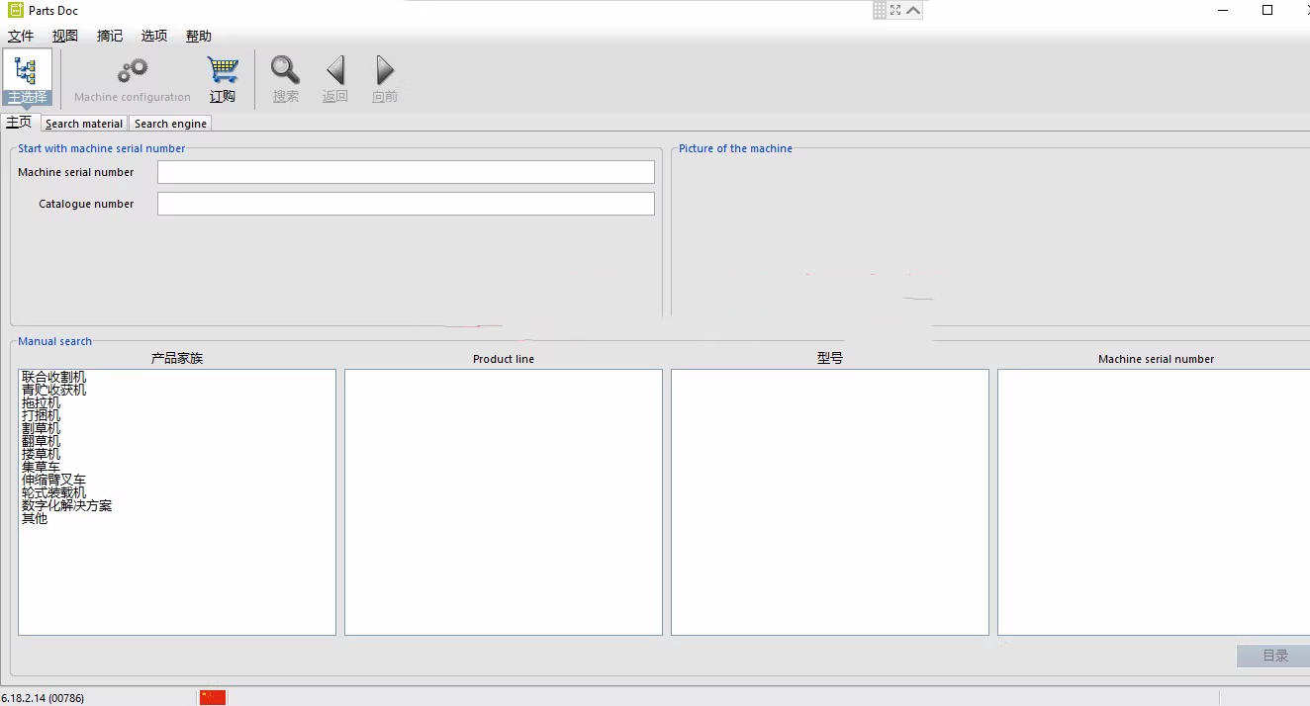This screenshot has width=1310, height=706.
Task: Select 其他 in the list
Action: click(x=35, y=518)
